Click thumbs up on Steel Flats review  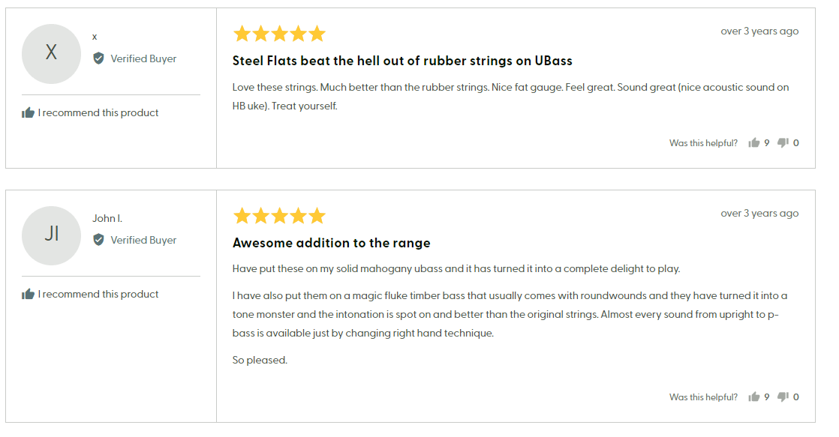click(754, 142)
